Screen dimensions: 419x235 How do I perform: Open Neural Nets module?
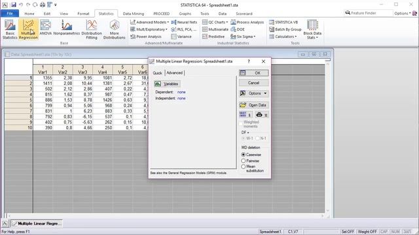click(x=184, y=22)
